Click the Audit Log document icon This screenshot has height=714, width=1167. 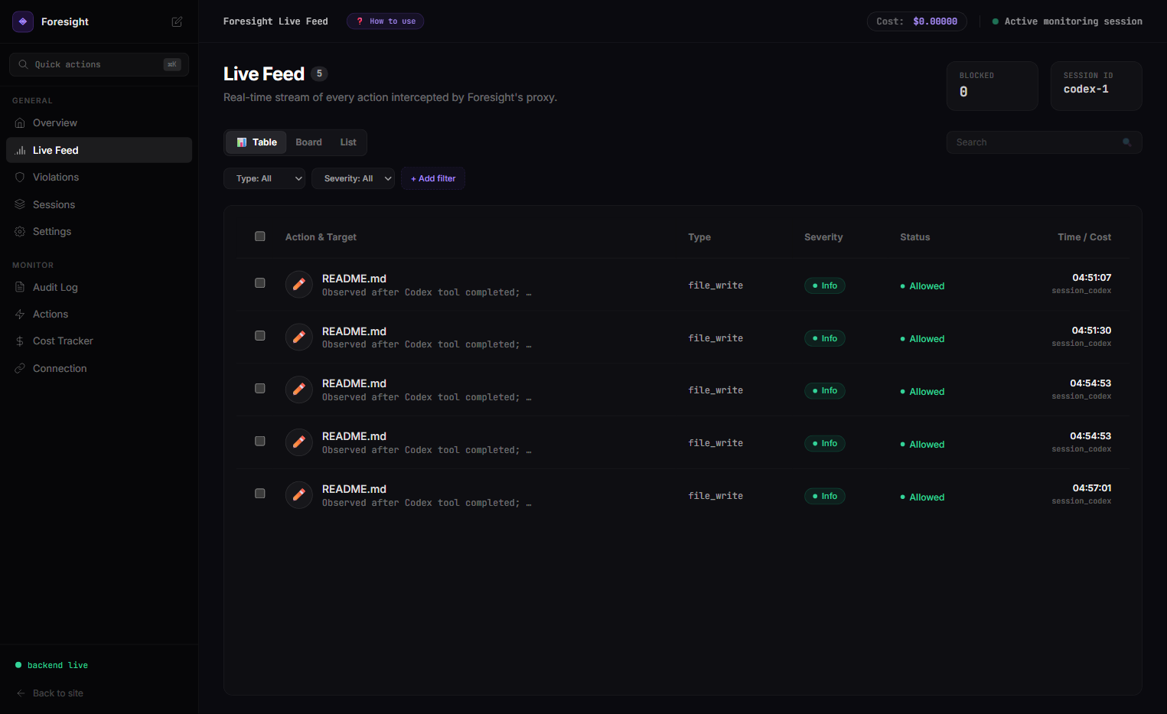click(x=20, y=287)
